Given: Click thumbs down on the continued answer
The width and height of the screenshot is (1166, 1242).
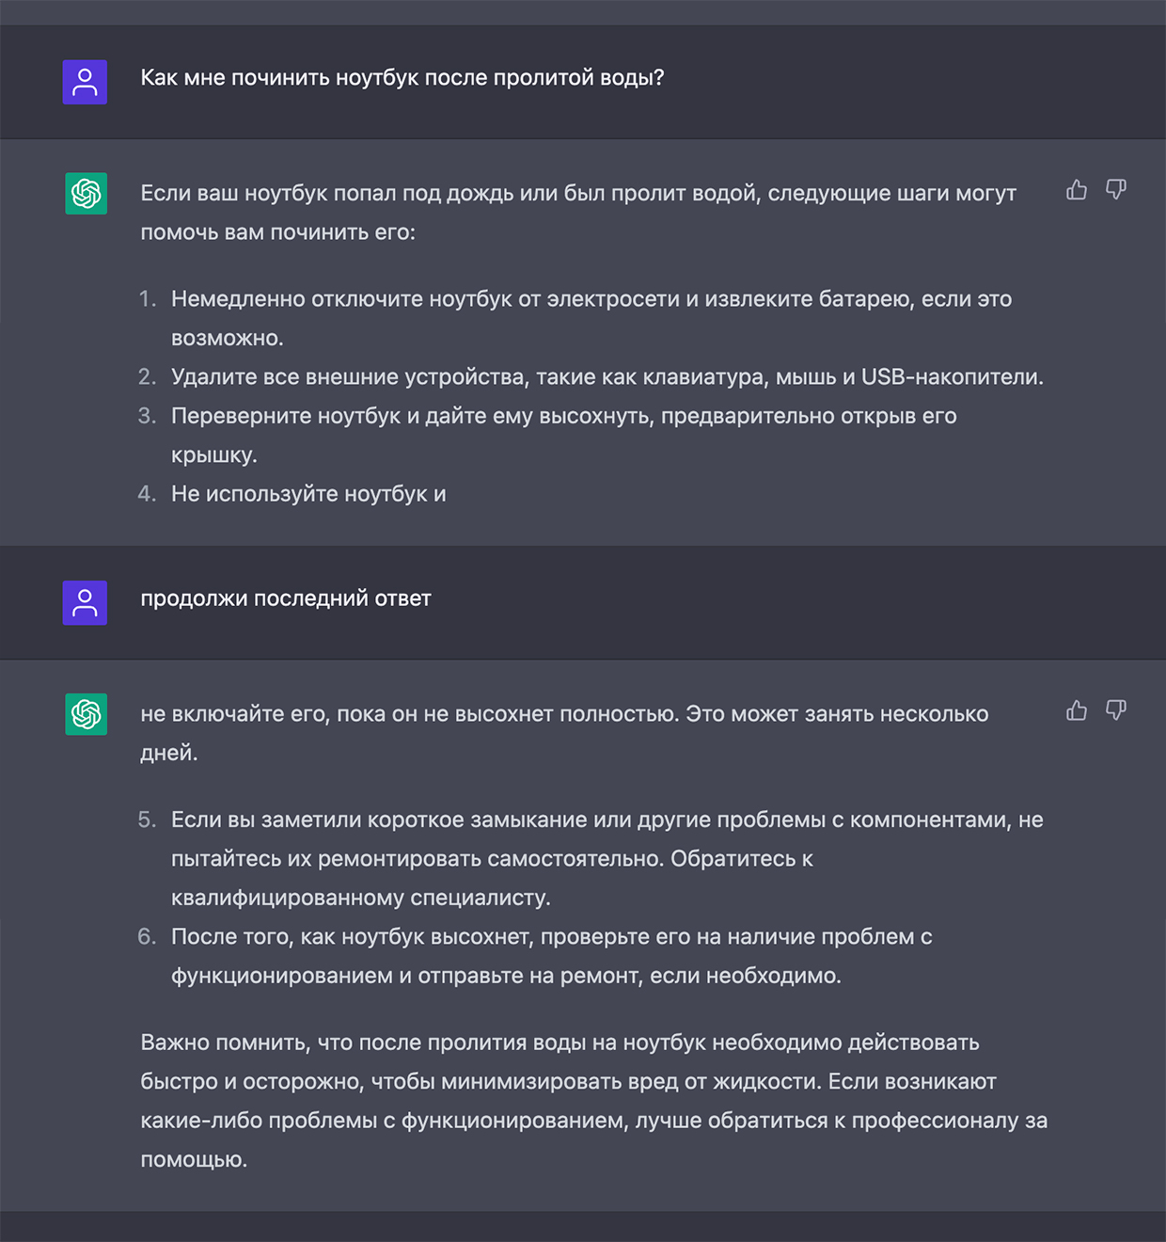Looking at the screenshot, I should pos(1116,710).
